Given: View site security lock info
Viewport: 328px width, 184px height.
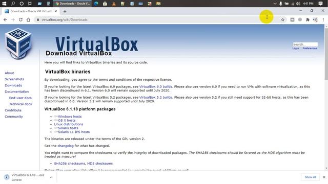Looking at the screenshot, I should click(38, 19).
